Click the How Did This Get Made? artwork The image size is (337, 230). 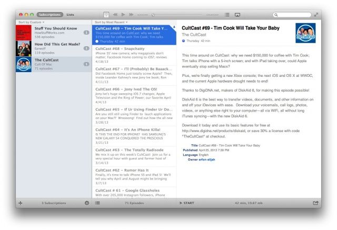click(x=24, y=48)
